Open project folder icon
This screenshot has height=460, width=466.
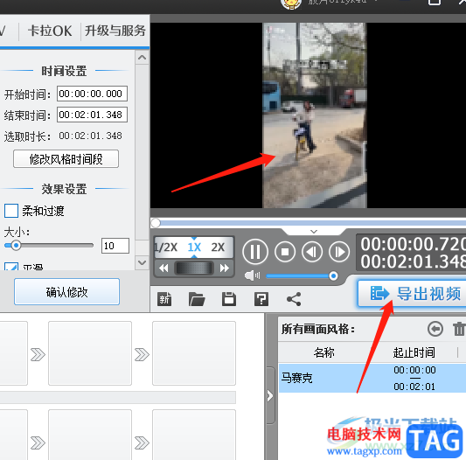(x=197, y=299)
